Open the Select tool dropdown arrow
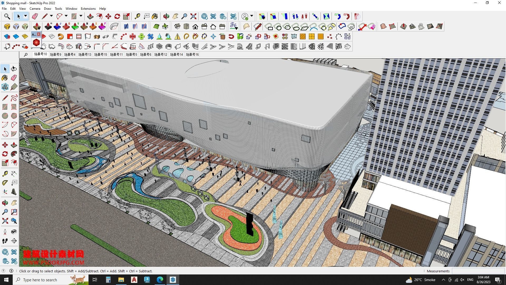 [x=26, y=16]
